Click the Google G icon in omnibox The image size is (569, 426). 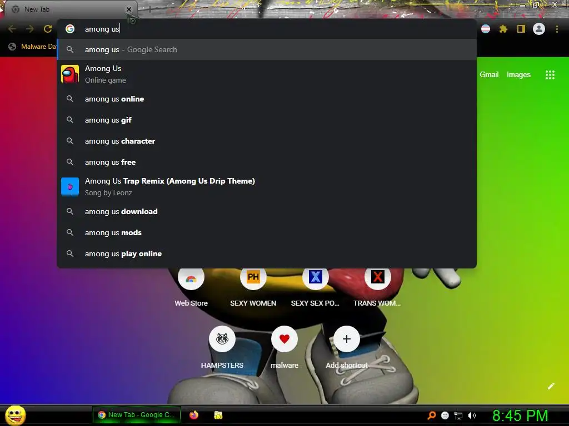[70, 29]
